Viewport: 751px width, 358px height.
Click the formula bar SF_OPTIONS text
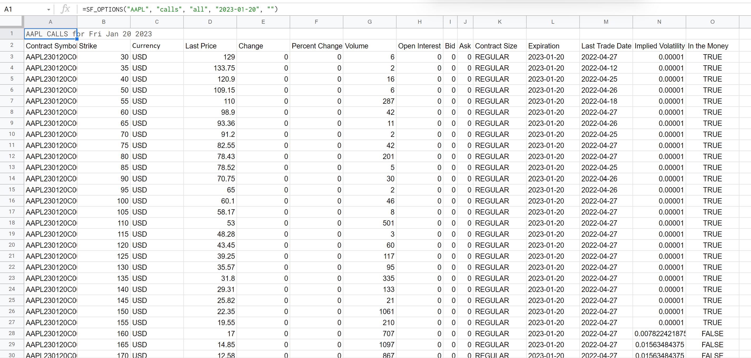(x=180, y=9)
